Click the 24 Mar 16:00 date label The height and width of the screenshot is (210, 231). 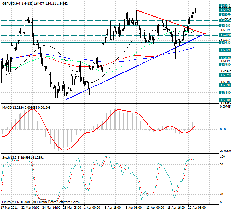tap(51, 208)
